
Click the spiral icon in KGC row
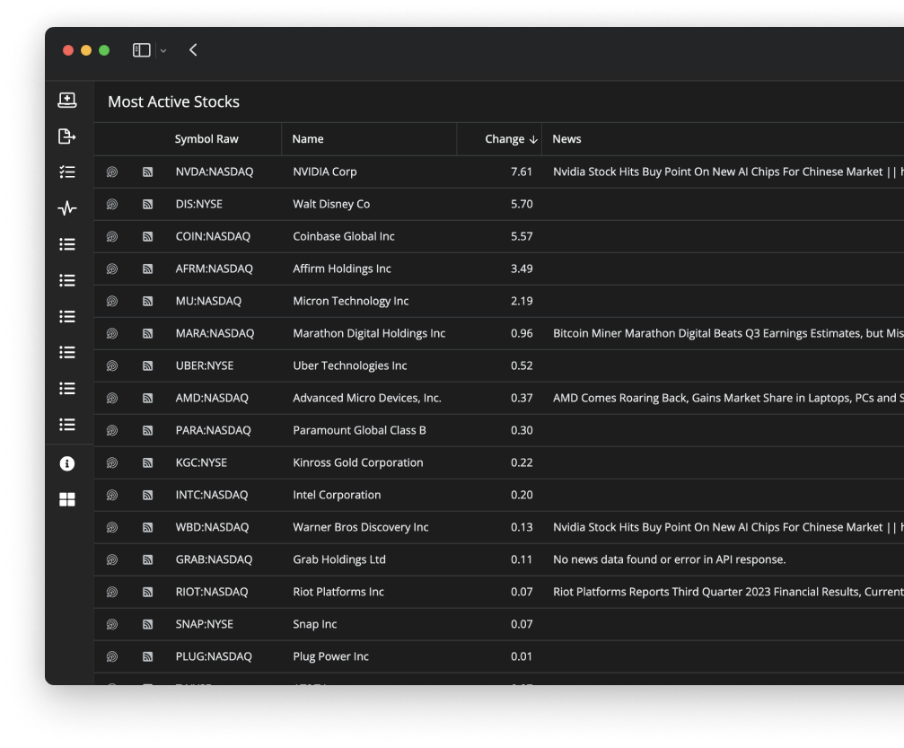[x=112, y=462]
